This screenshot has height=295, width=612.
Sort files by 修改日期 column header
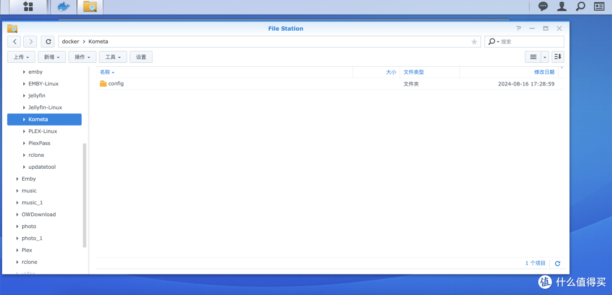pos(543,72)
